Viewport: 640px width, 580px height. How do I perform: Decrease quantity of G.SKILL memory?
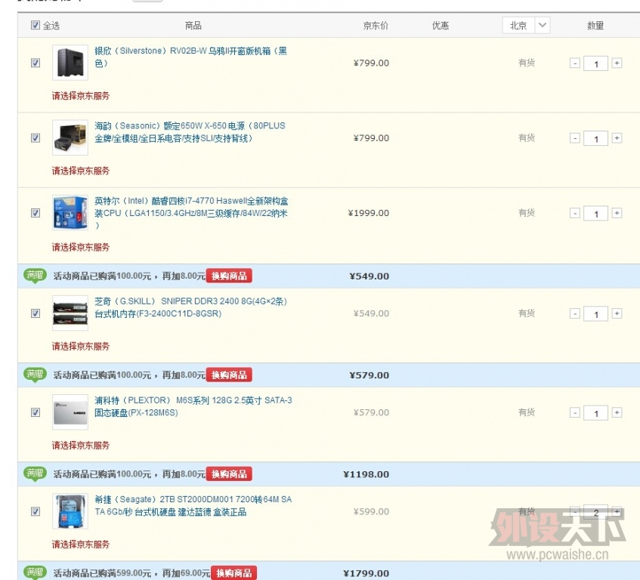(575, 313)
